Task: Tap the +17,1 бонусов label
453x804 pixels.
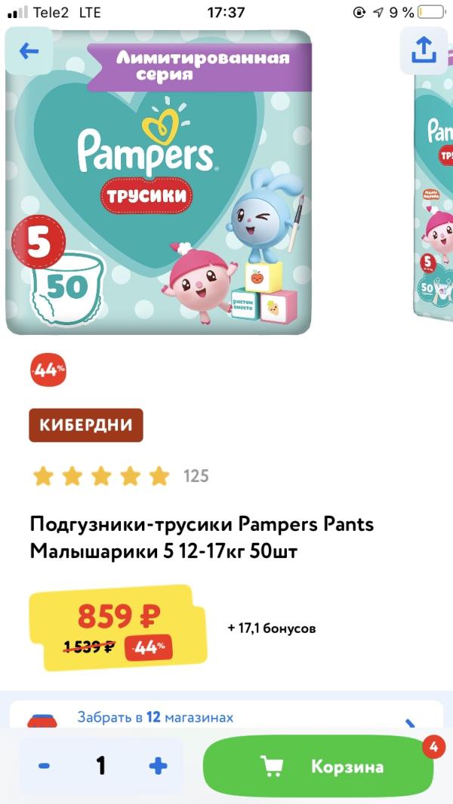Action: (272, 628)
